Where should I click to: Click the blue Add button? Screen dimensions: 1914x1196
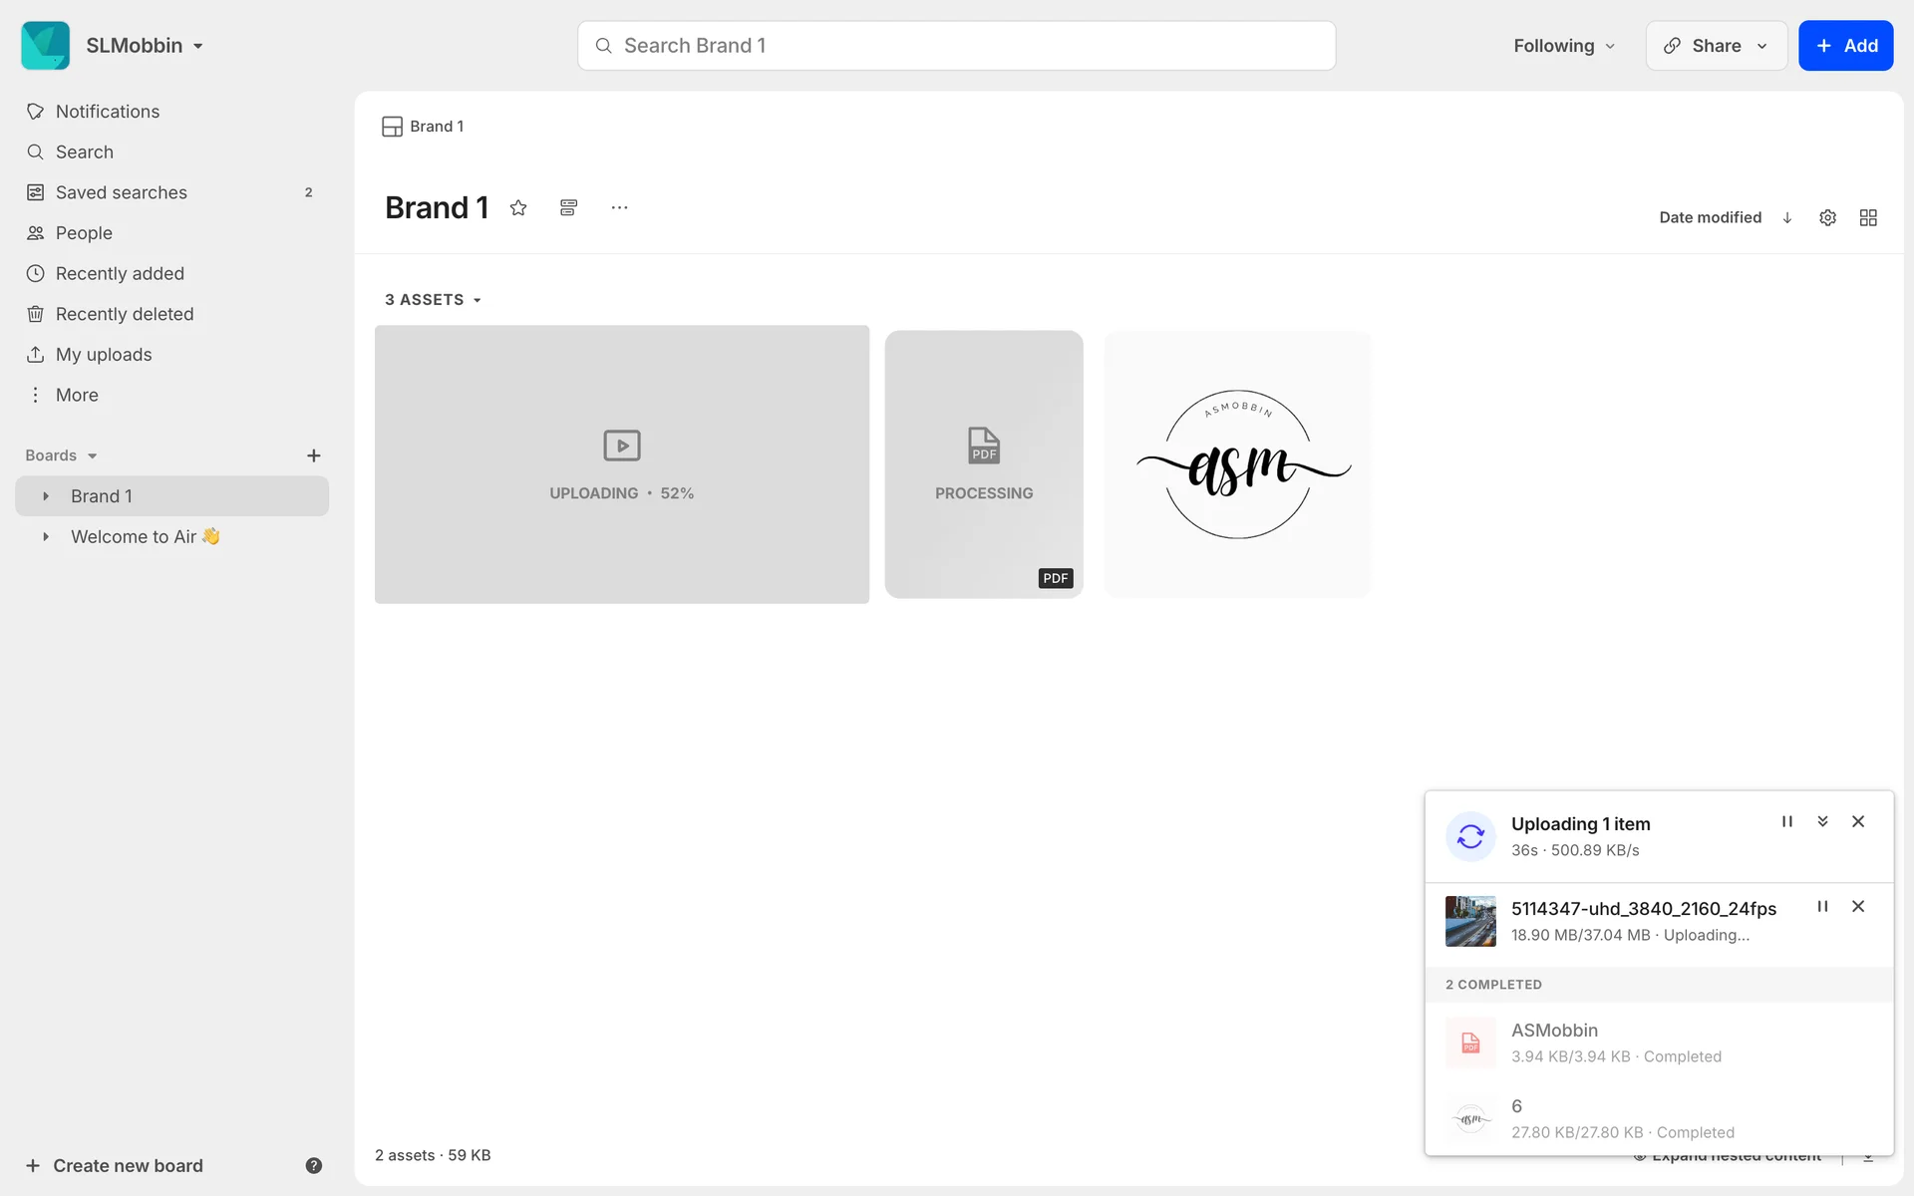pyautogui.click(x=1845, y=46)
